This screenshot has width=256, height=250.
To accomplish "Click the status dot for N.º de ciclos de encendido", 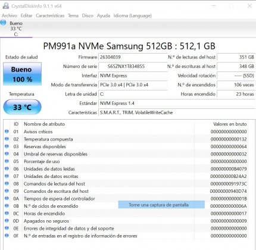I will [7, 206].
